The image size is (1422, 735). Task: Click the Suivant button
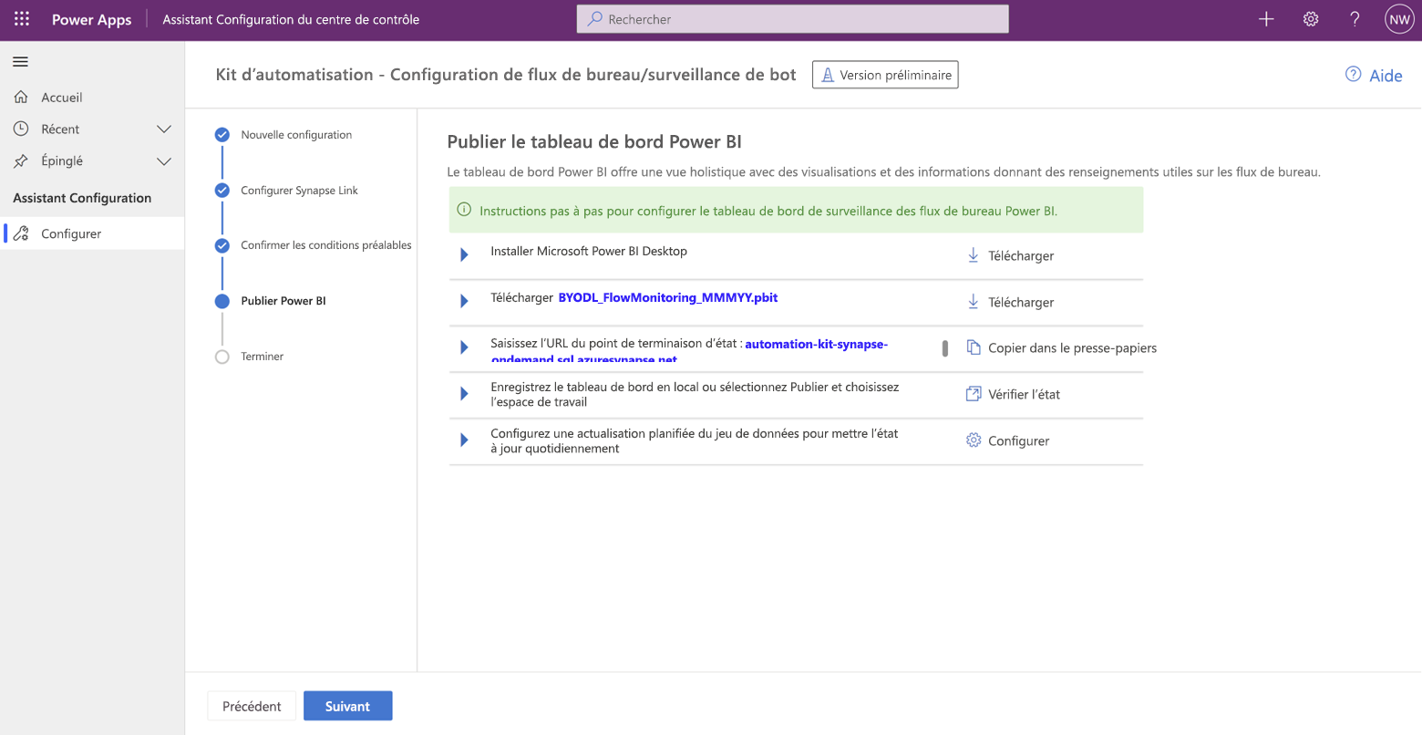tap(348, 706)
